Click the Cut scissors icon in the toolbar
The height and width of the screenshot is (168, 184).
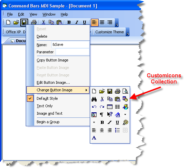[x=43, y=22]
